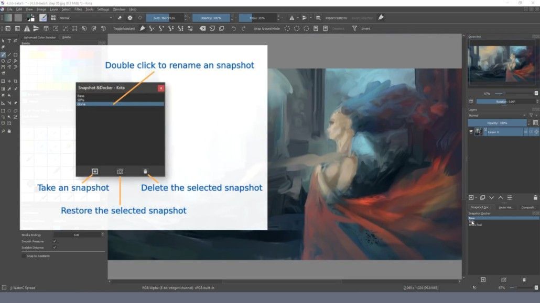Image resolution: width=540 pixels, height=303 pixels.
Task: Select the Move tool in toolbox
Action: 9,81
